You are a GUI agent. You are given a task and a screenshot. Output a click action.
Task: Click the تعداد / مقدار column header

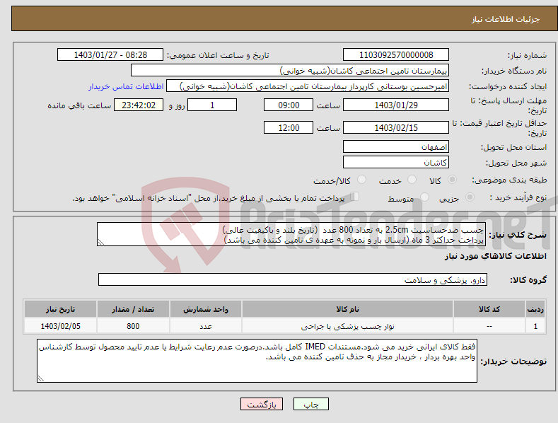(x=133, y=309)
